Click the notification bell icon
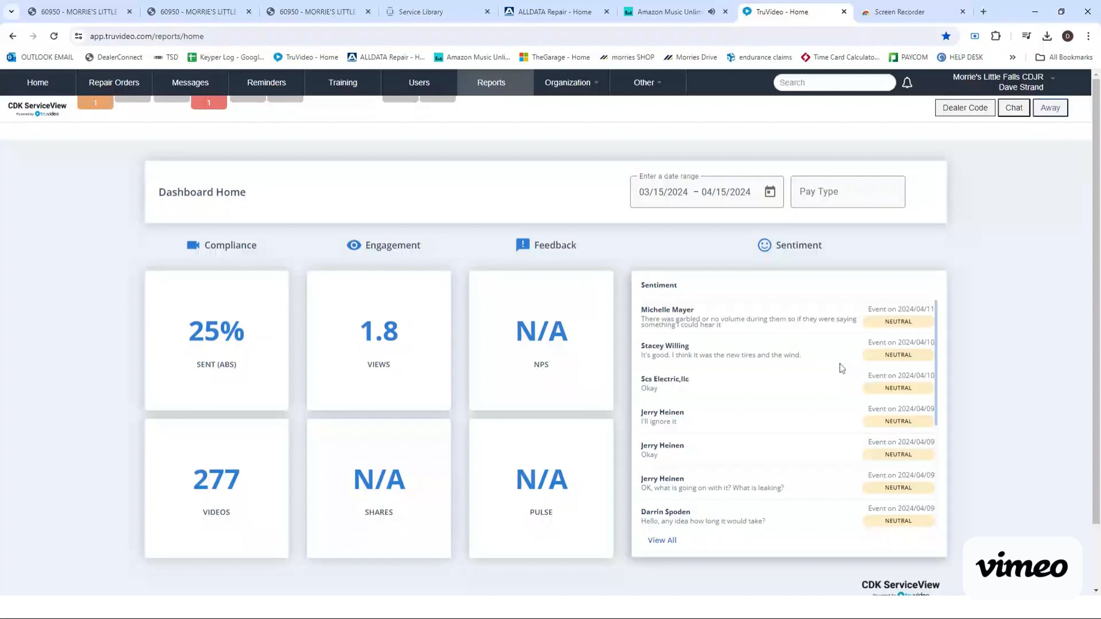The width and height of the screenshot is (1101, 619). click(907, 83)
